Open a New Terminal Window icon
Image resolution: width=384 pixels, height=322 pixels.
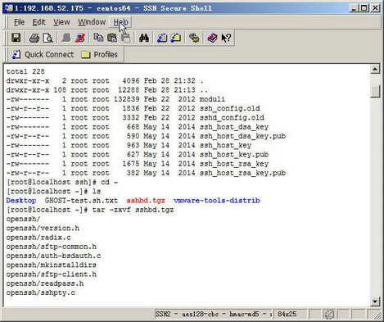pyautogui.click(x=162, y=38)
